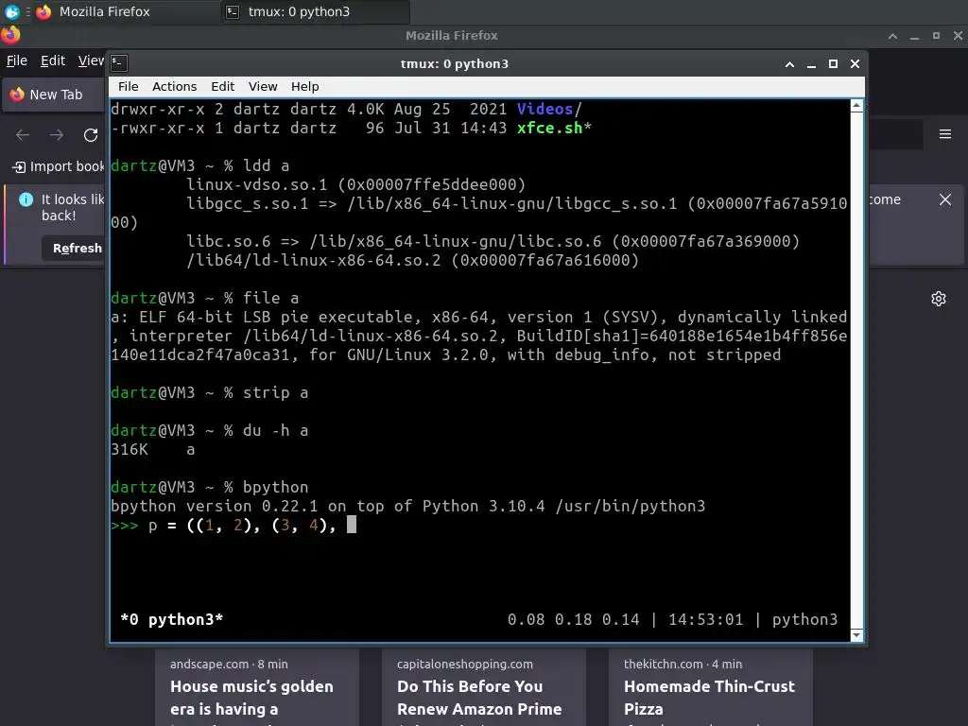Open the terminal Edit menu
Image resolution: width=968 pixels, height=726 pixels.
pos(222,86)
